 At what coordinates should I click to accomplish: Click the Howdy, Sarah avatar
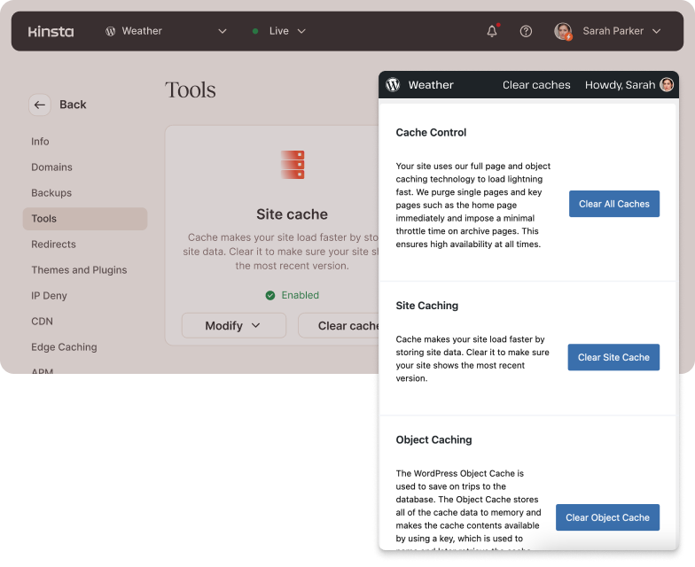[667, 85]
